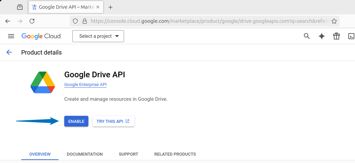Viewport: 355px width, 163px height.
Task: Enable the Google Drive API
Action: click(76, 121)
